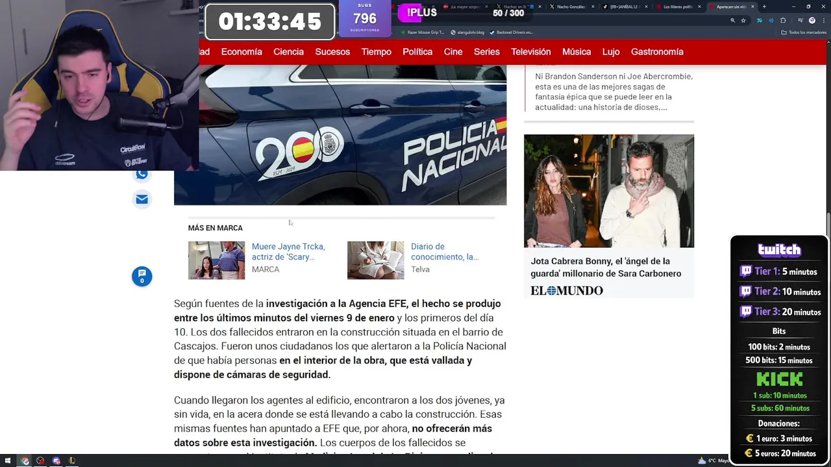Image resolution: width=831 pixels, height=467 pixels.
Task: Click the Diario de conocimiento thumbnail
Action: pyautogui.click(x=375, y=260)
